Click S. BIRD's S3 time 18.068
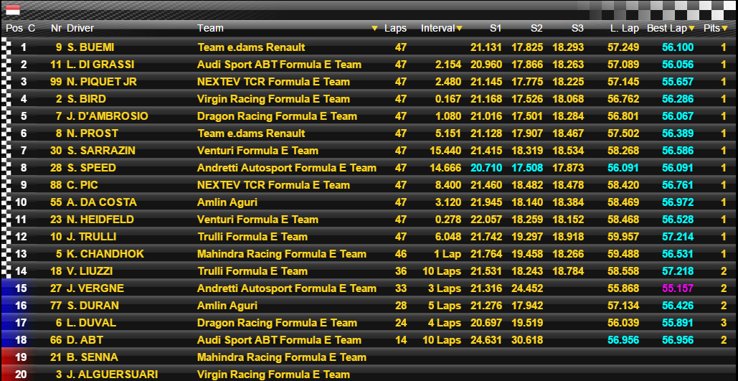This screenshot has height=381, width=738. click(568, 99)
